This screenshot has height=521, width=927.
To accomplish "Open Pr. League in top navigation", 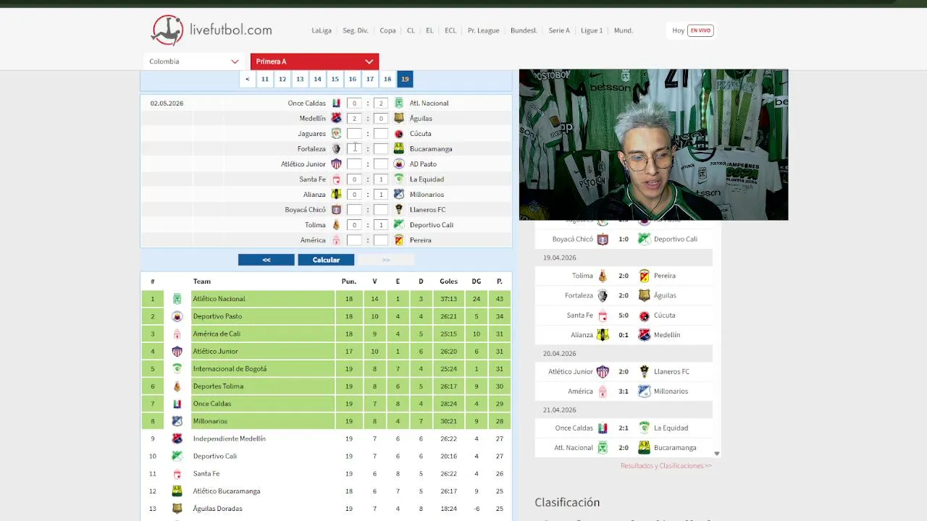I will 483,30.
